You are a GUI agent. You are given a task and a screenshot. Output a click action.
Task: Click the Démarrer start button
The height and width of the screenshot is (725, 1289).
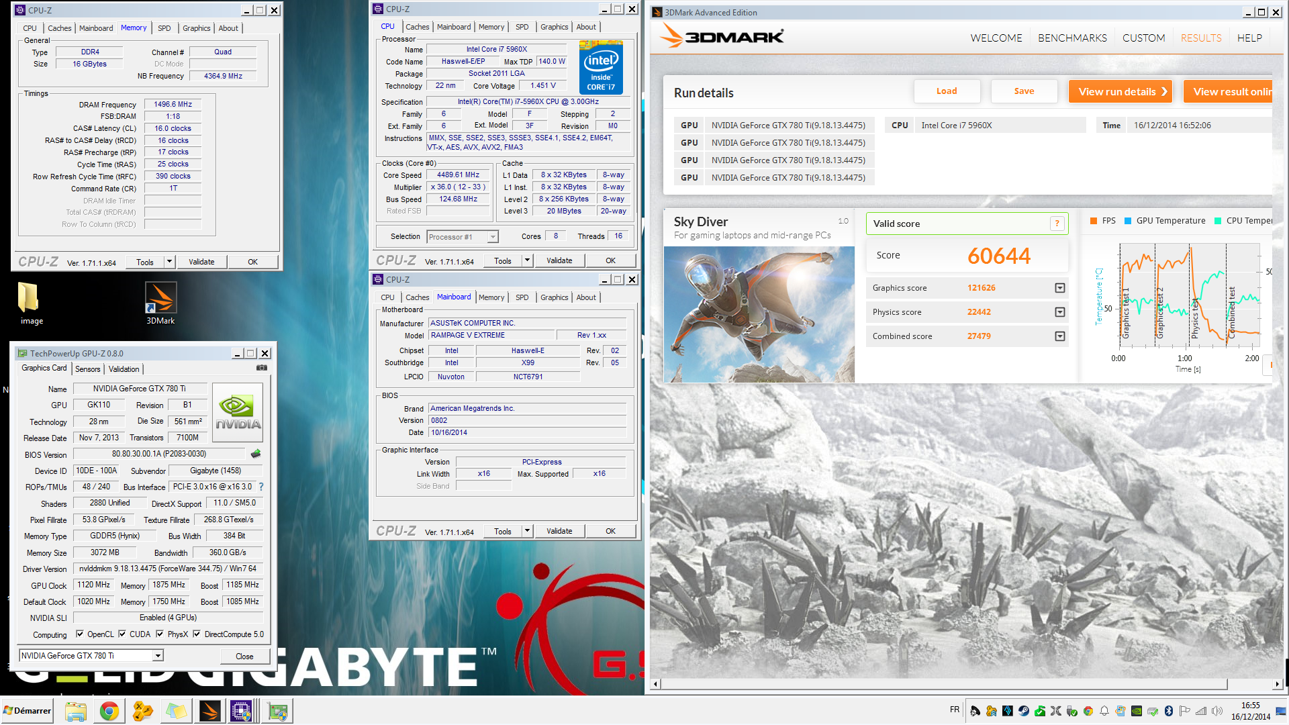coord(27,711)
